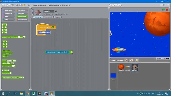
Task: Click choose new sprite from file button
Action: (131, 60)
